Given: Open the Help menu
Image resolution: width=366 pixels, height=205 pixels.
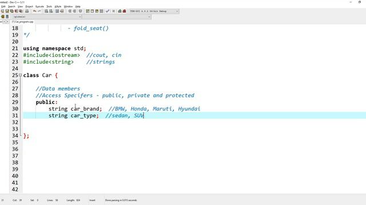Looking at the screenshot, I should (78, 6).
